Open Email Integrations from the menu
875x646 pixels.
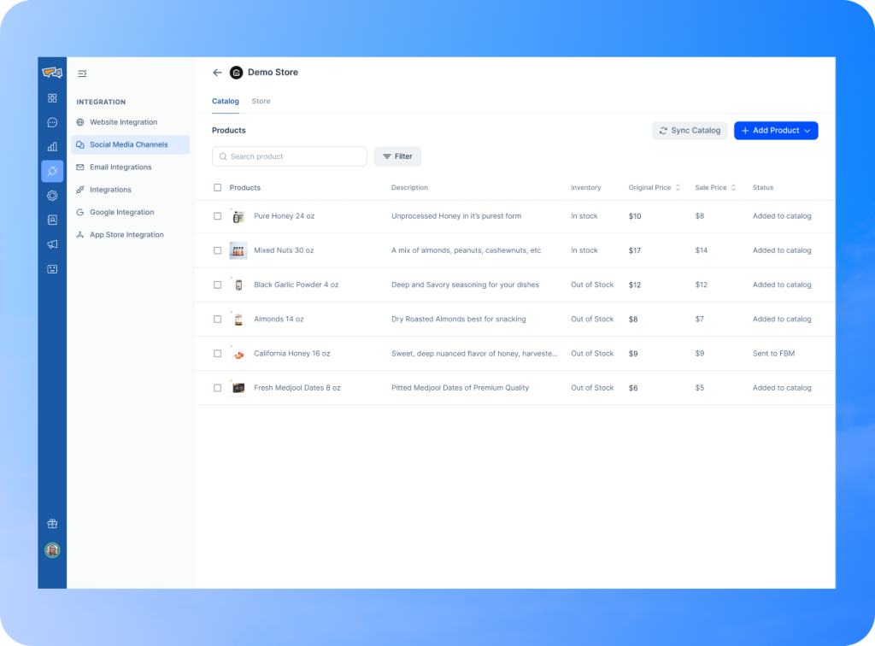pos(120,167)
